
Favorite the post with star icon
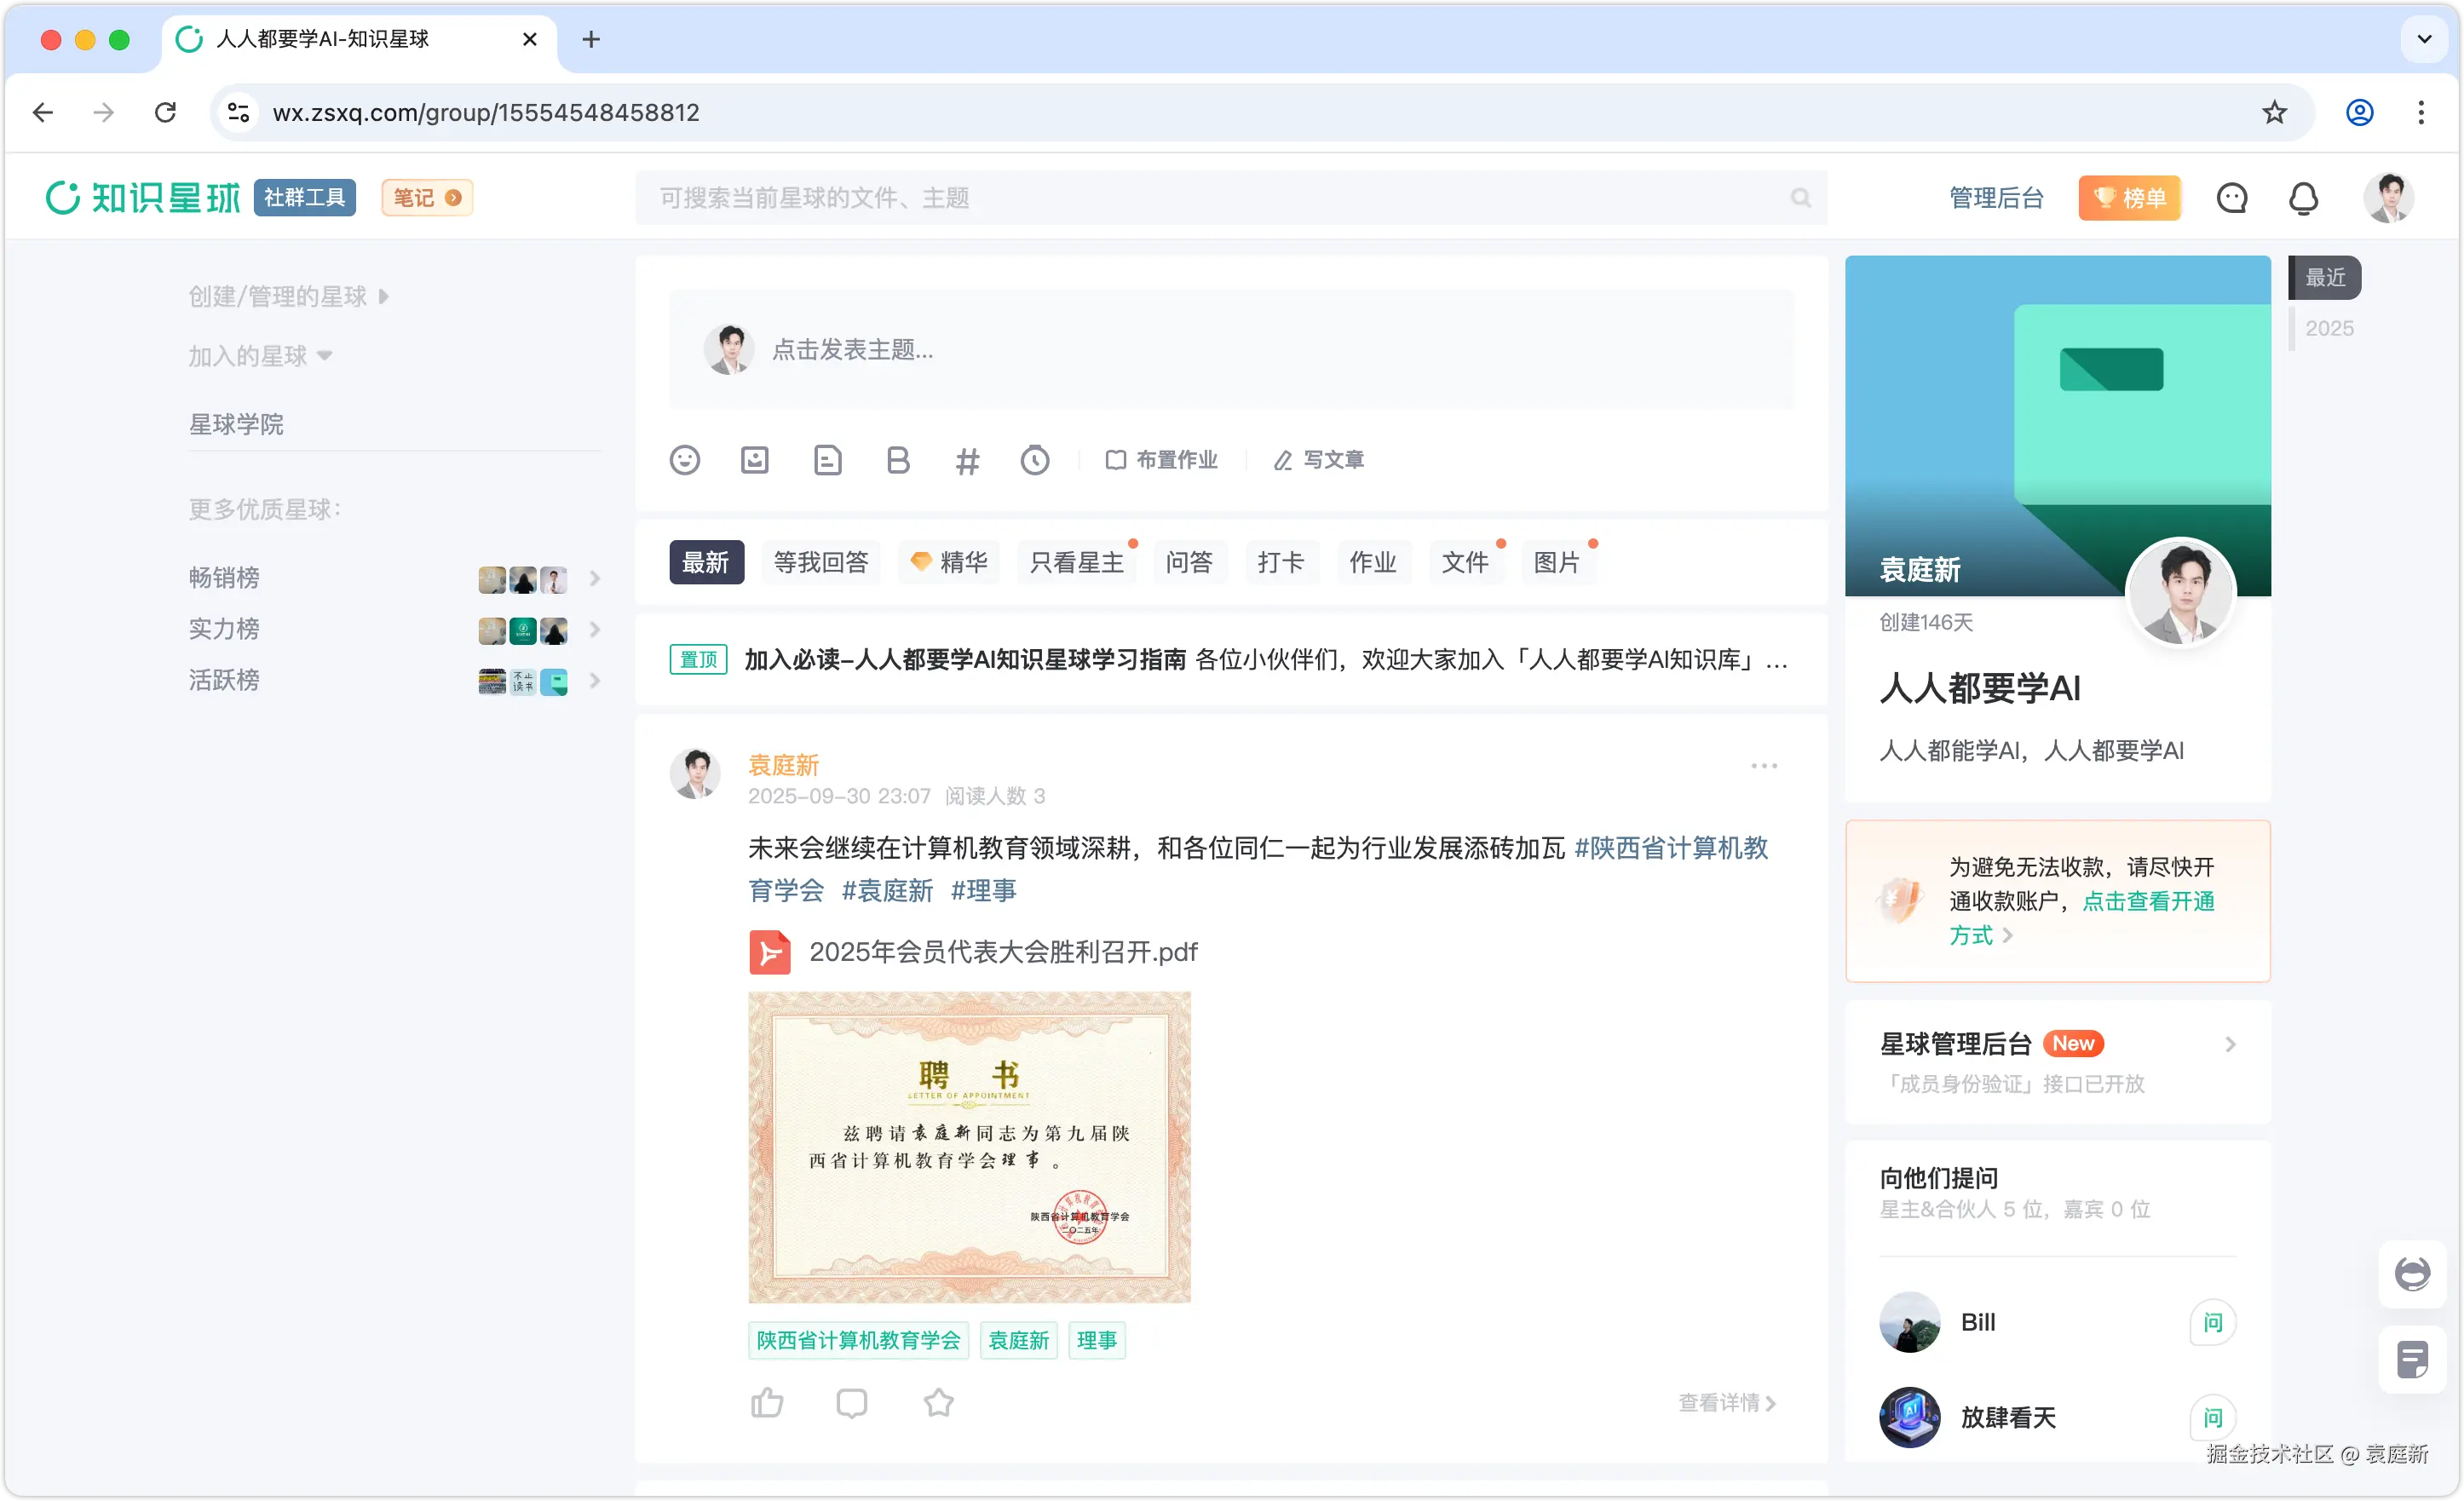(938, 1402)
